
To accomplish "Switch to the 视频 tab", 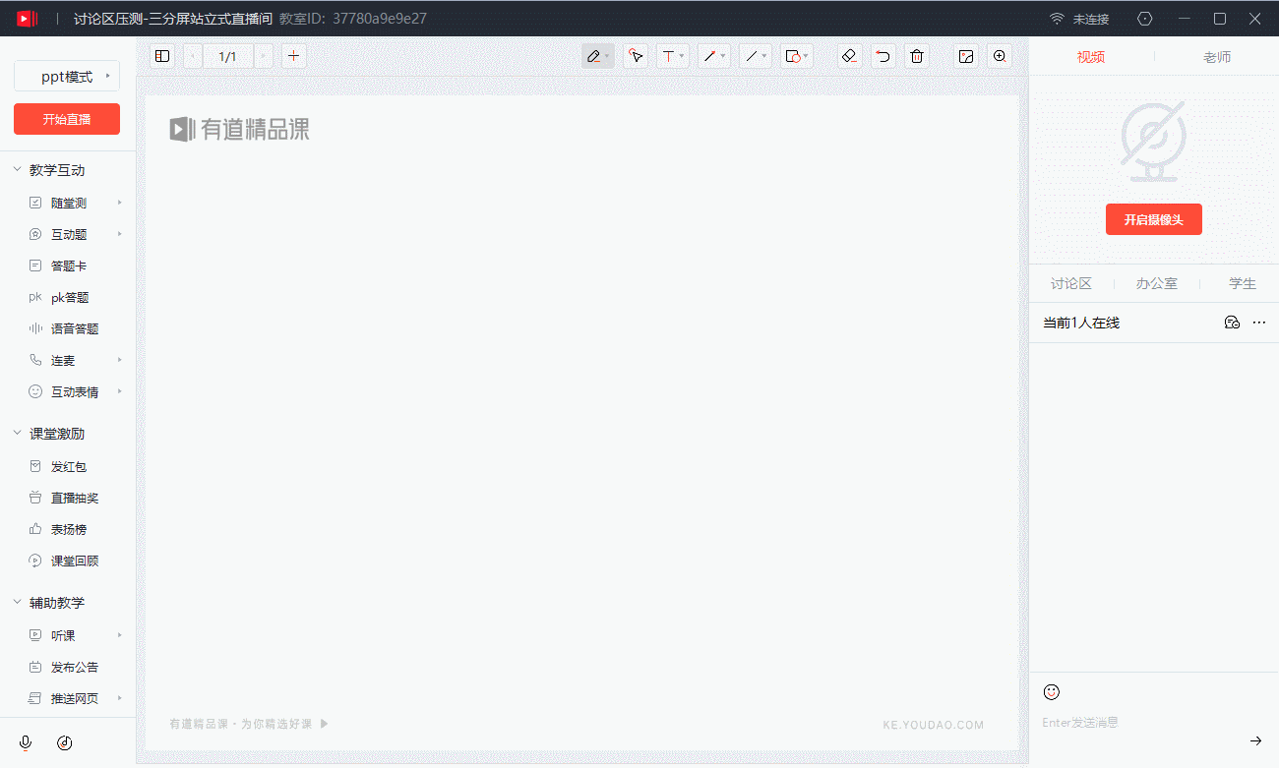I will click(1091, 57).
